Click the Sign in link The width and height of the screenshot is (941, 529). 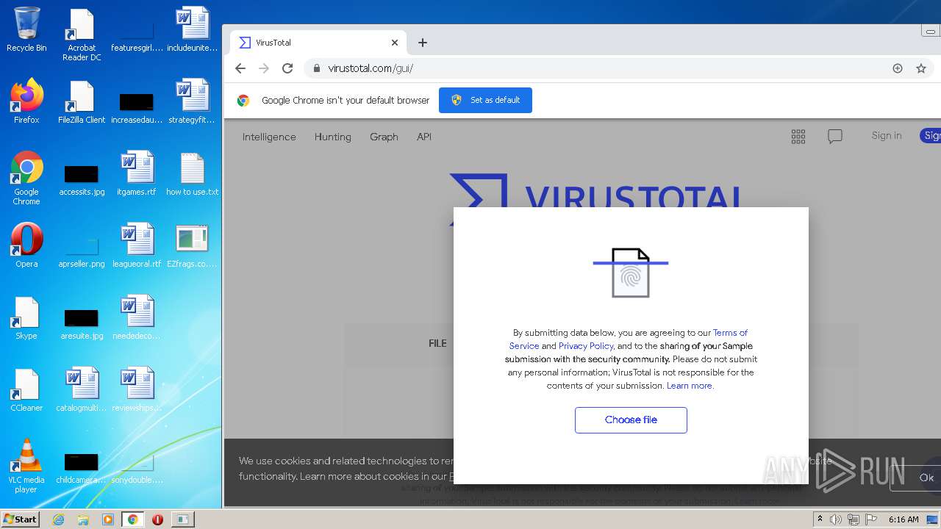point(887,136)
